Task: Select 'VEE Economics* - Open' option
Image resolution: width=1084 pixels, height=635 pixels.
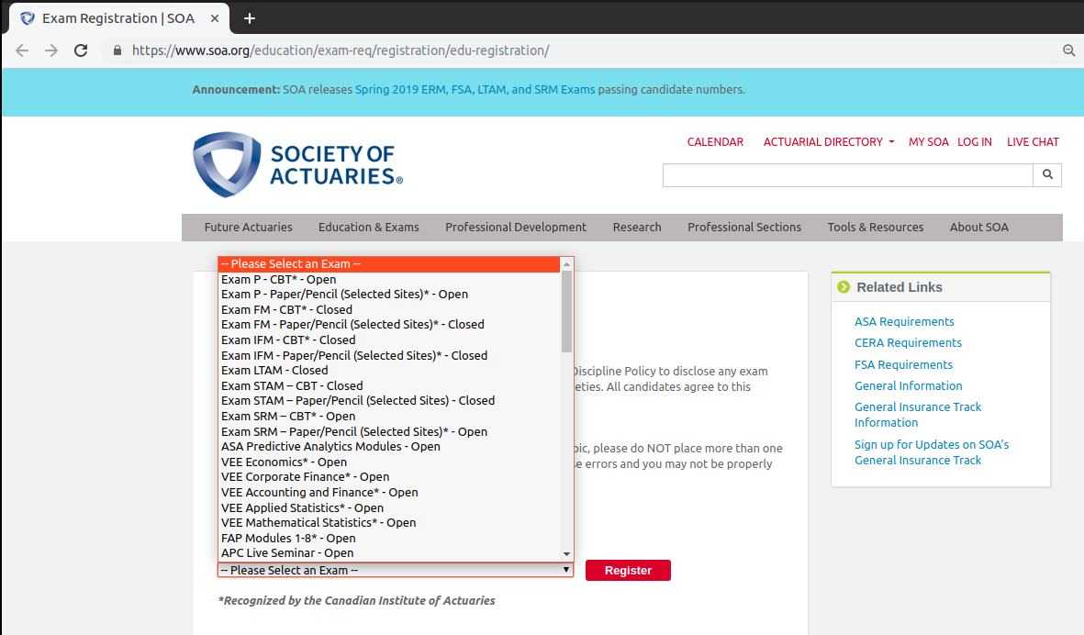Action: click(x=389, y=462)
